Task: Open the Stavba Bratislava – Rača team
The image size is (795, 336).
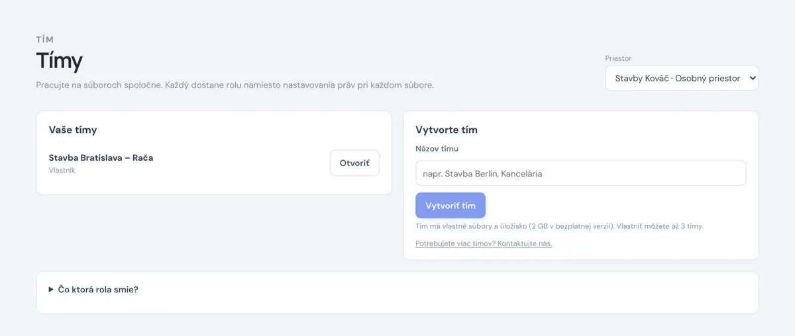Action: click(354, 163)
